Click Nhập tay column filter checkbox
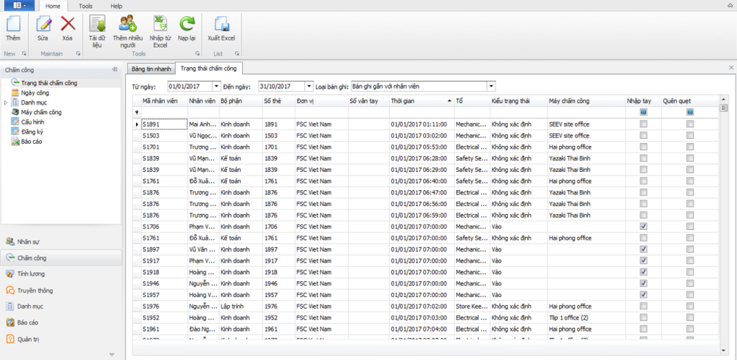 (x=643, y=112)
